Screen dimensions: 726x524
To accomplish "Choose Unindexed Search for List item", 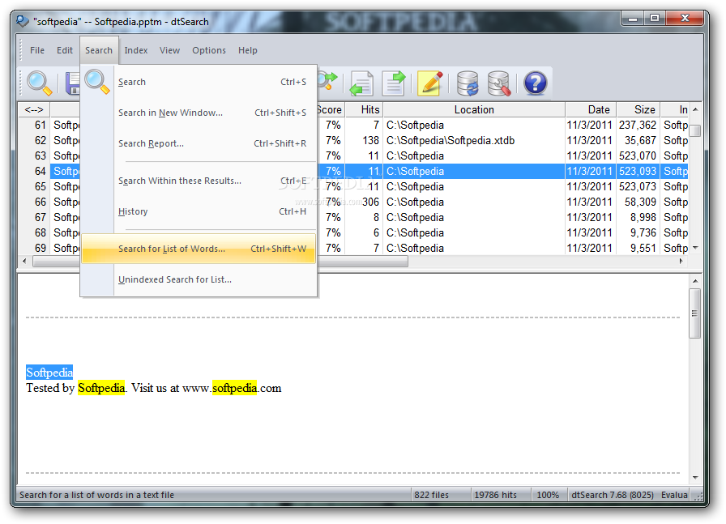I will pyautogui.click(x=199, y=279).
